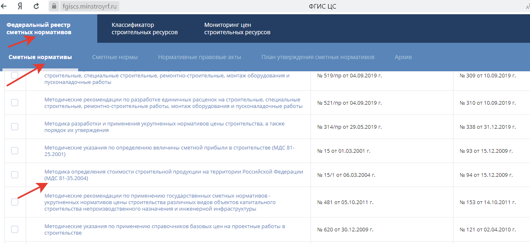The height and width of the screenshot is (244, 530).
Task: Tick checkbox for МДС 81-35.2004 row
Action: pyautogui.click(x=15, y=175)
